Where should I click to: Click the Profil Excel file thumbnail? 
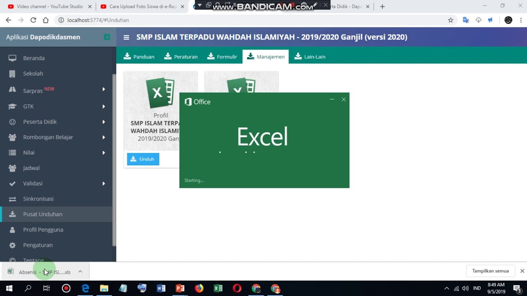coord(161,93)
